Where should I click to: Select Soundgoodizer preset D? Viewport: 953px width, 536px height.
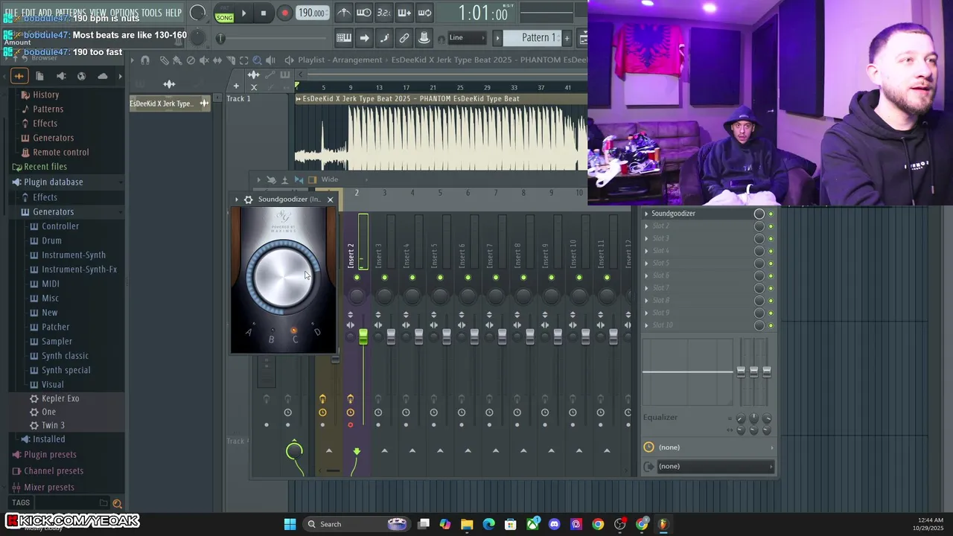316,331
